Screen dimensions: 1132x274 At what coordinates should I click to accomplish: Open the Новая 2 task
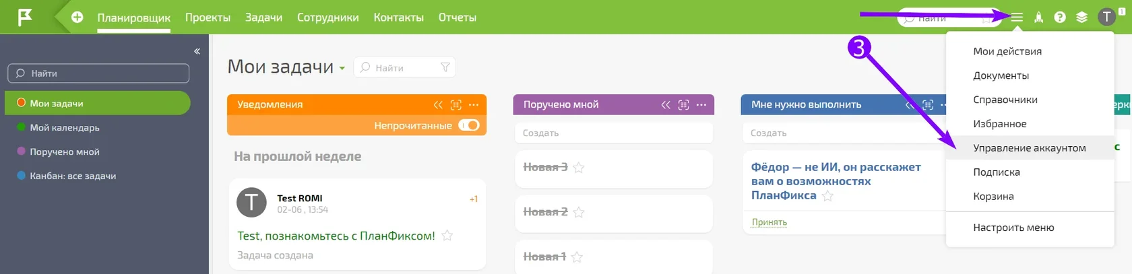click(545, 212)
